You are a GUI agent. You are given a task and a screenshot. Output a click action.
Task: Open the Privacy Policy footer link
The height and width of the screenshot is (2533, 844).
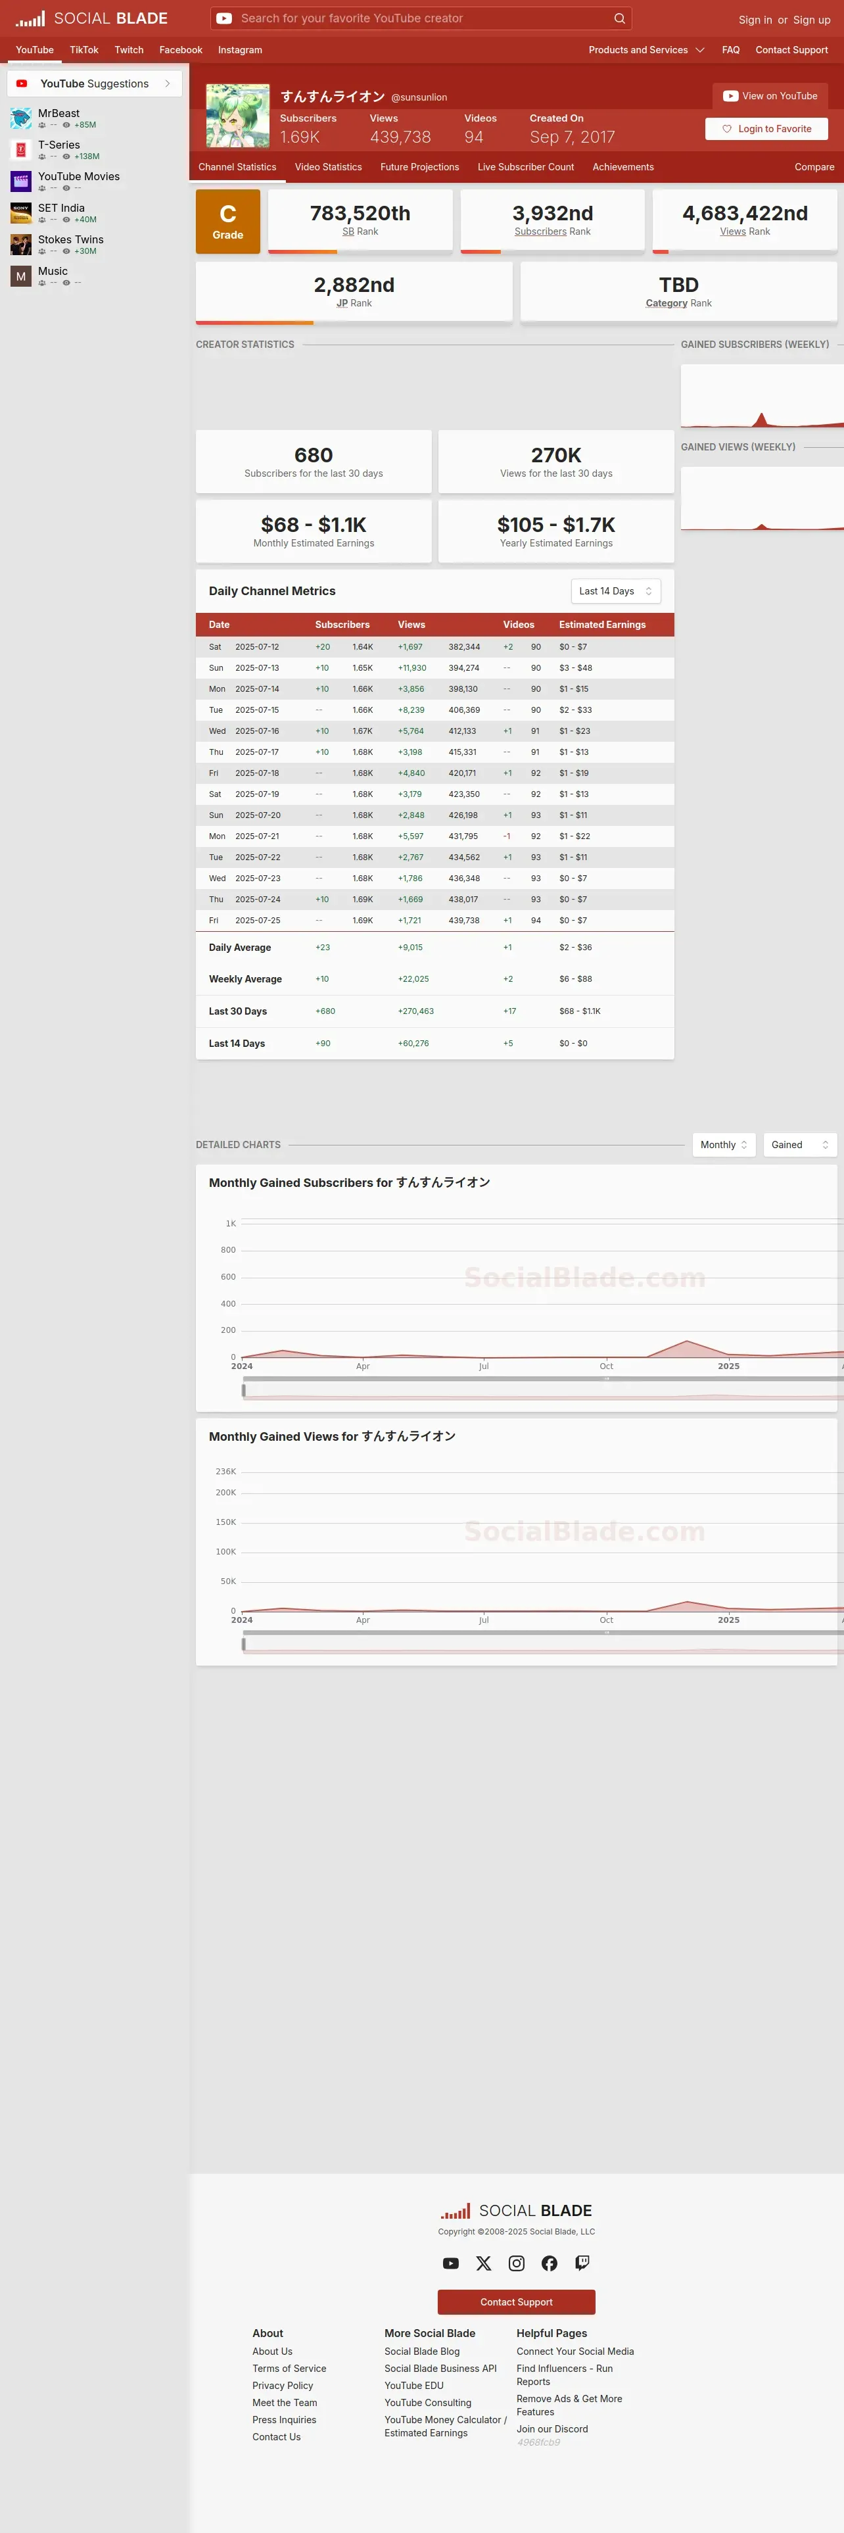pos(283,2386)
